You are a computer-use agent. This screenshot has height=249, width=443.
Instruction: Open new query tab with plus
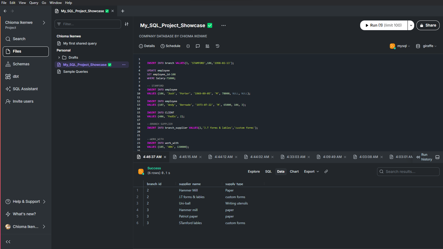click(123, 11)
